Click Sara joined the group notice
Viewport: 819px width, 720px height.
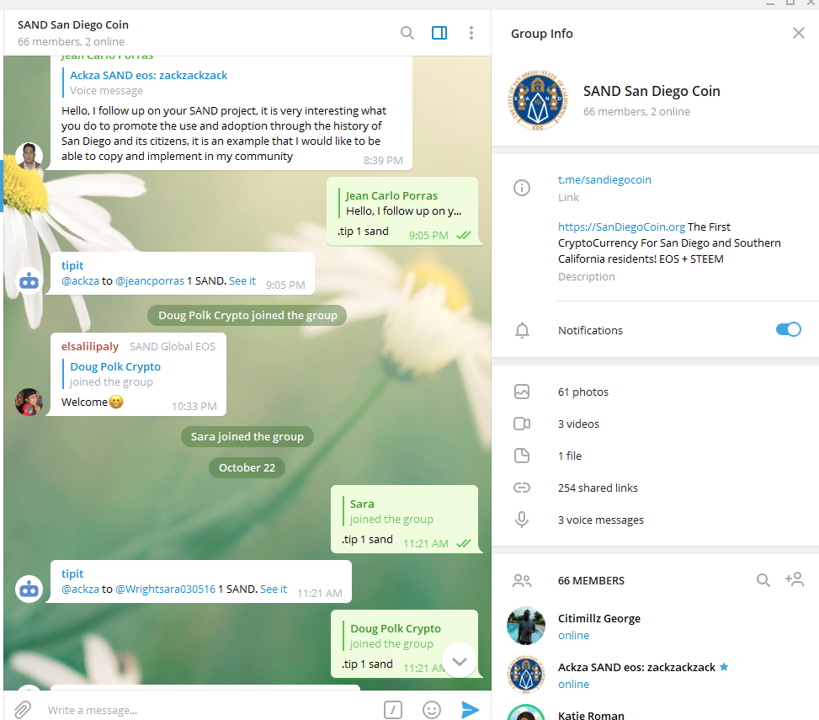[247, 436]
